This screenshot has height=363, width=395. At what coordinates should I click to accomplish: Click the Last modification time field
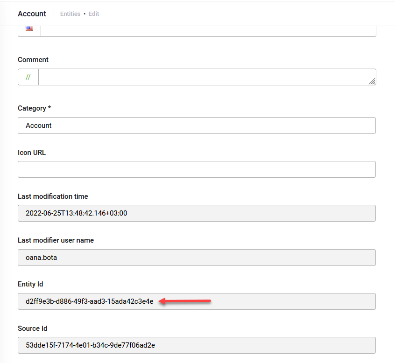coord(197,213)
